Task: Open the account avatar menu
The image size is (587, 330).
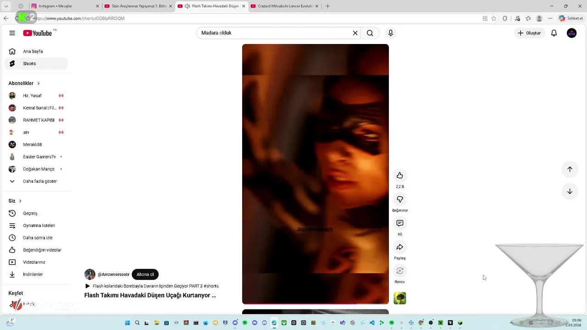Action: tap(571, 33)
